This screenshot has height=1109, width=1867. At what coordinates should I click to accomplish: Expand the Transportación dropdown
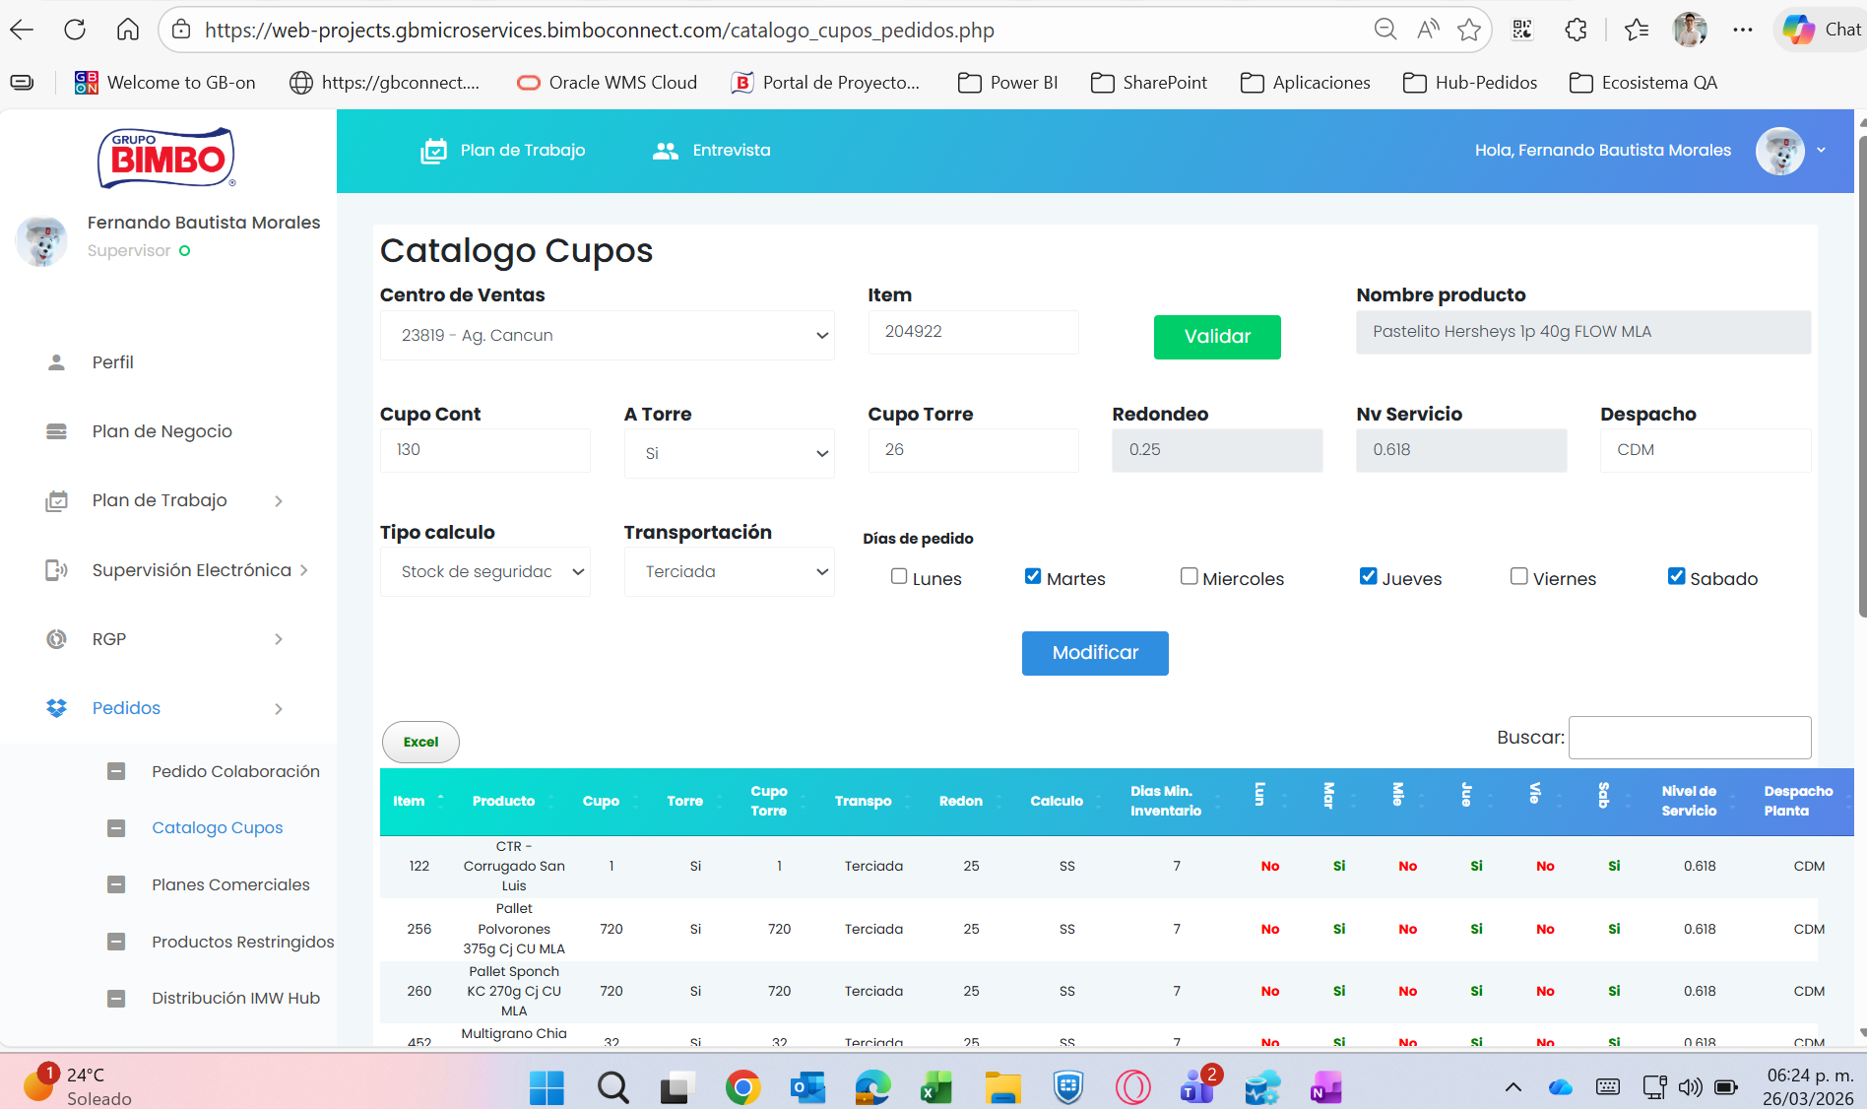tap(729, 572)
